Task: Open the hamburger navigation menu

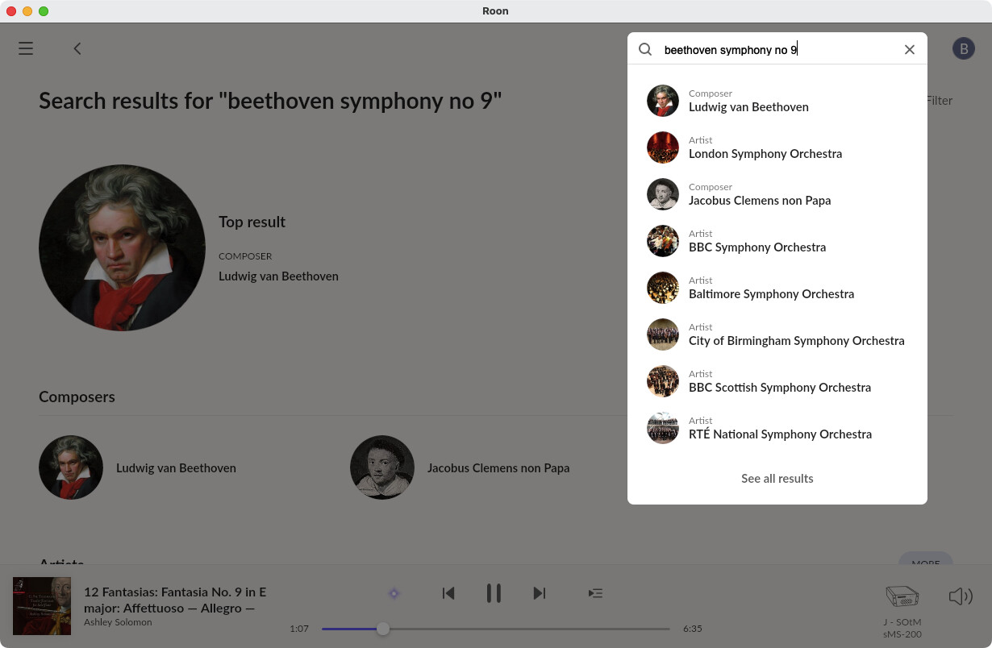Action: point(26,48)
